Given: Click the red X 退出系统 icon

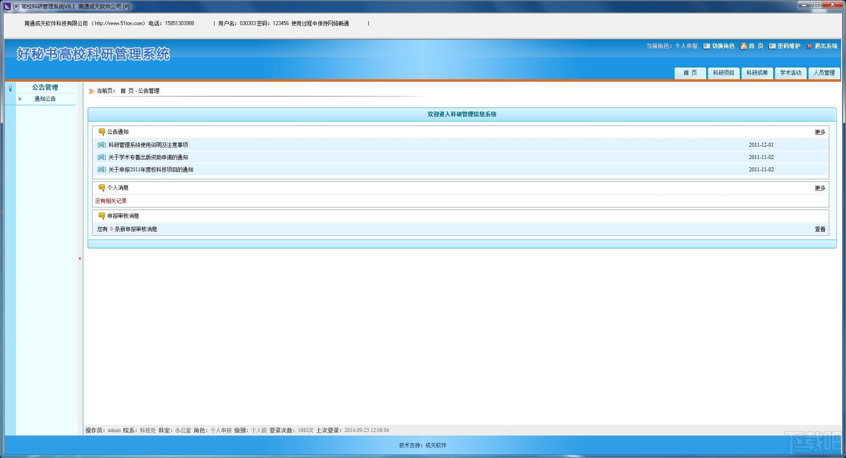Looking at the screenshot, I should [809, 46].
